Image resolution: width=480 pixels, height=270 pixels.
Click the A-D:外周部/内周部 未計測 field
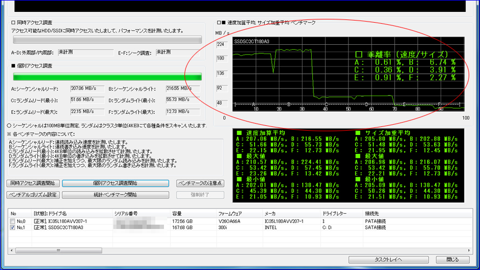[x=85, y=52]
